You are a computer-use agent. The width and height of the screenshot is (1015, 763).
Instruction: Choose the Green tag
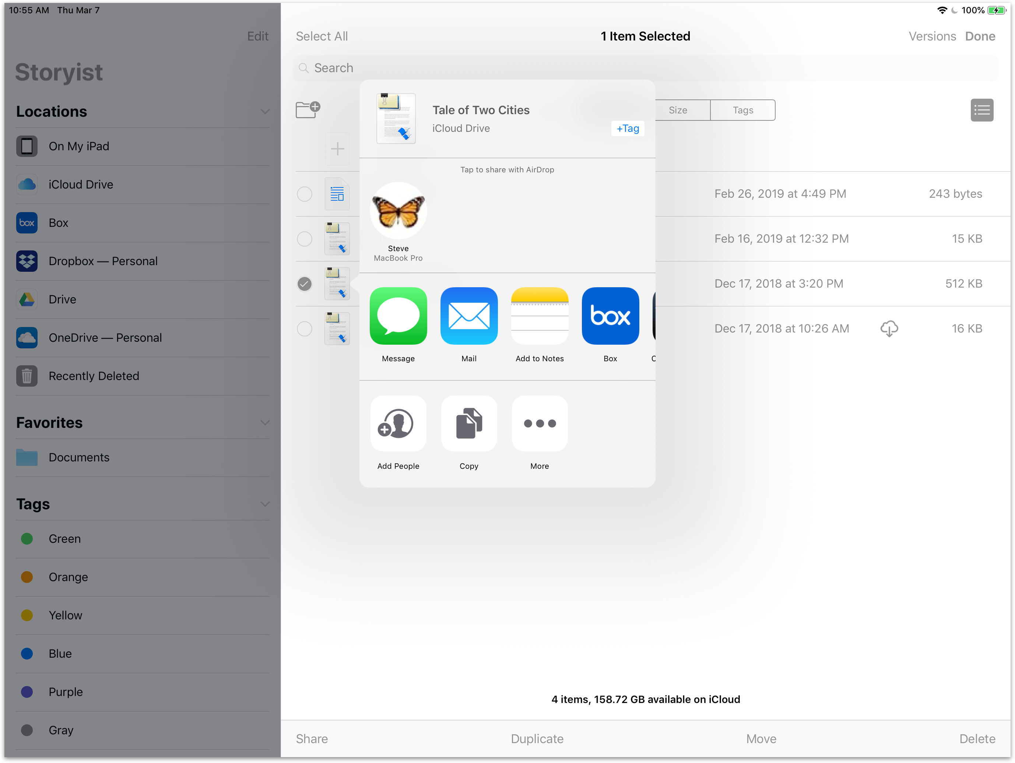(142, 539)
